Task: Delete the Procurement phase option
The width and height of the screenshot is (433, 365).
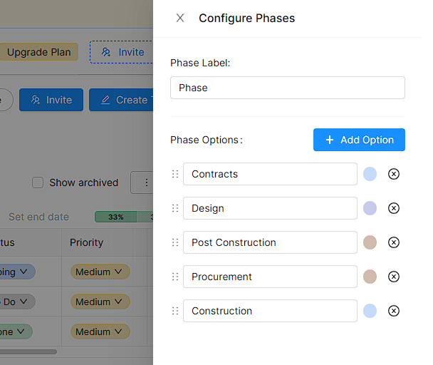Action: (394, 277)
